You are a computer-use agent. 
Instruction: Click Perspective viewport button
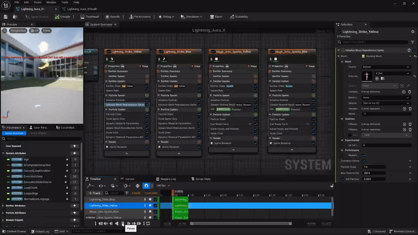click(x=17, y=31)
